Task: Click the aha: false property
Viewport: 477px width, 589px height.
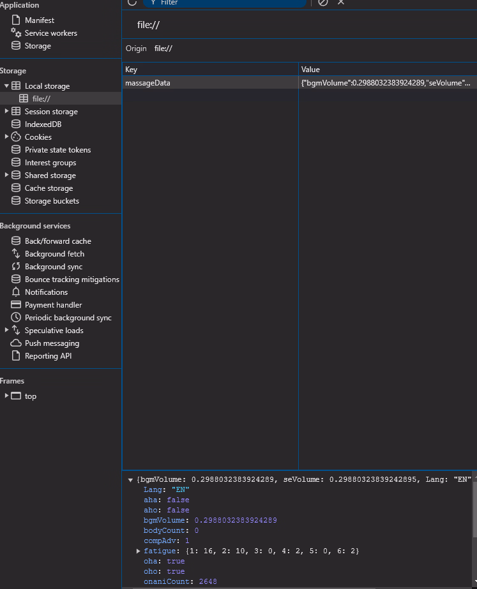Action: click(x=166, y=500)
